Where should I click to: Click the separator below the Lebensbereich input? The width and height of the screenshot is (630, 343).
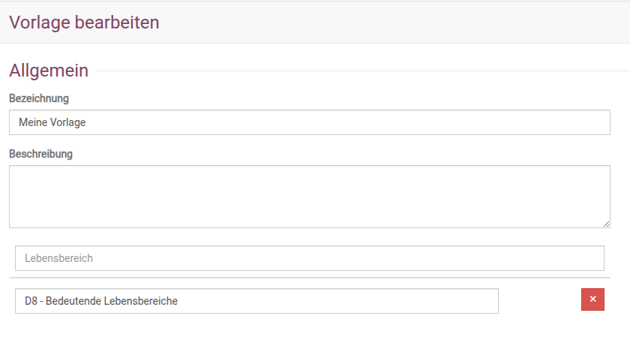309,278
